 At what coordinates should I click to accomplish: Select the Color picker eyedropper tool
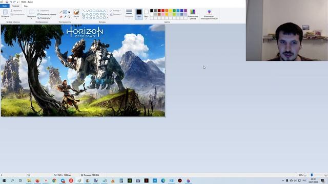(65, 16)
